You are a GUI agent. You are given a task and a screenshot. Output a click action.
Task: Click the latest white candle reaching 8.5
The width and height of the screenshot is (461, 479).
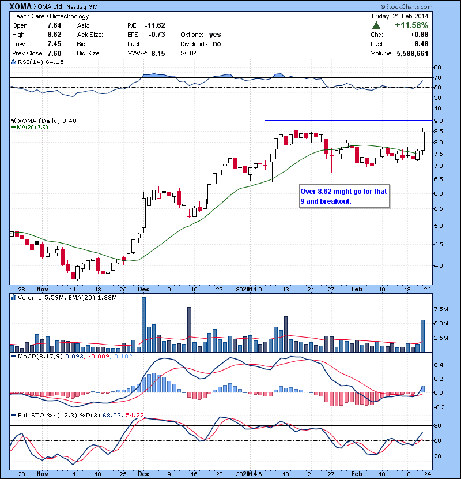422,141
